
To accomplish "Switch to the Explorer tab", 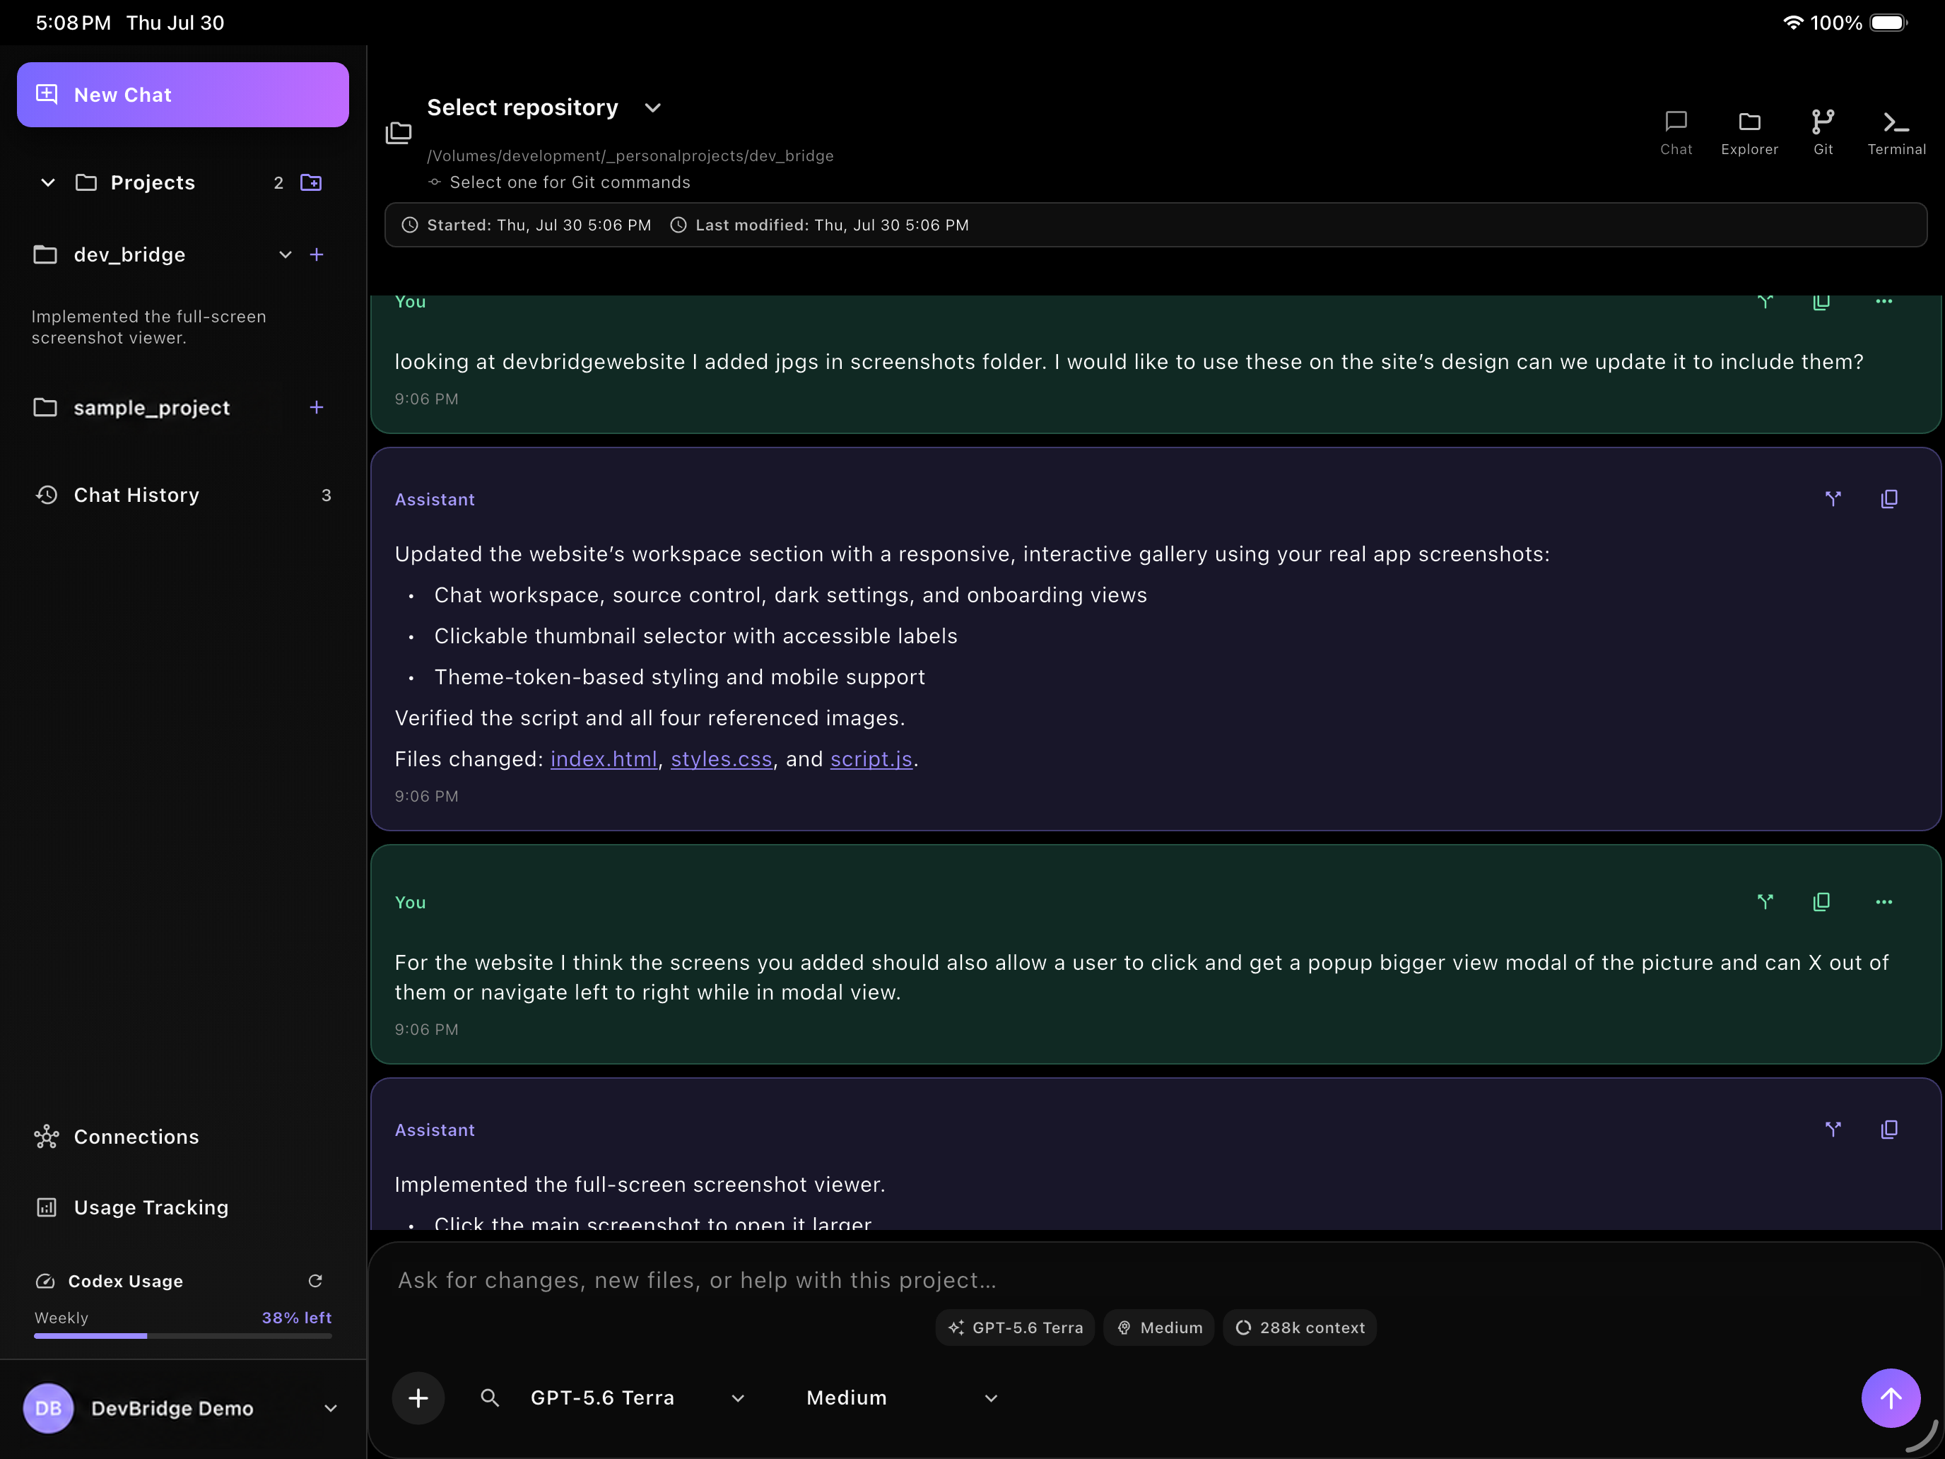I will (x=1749, y=133).
